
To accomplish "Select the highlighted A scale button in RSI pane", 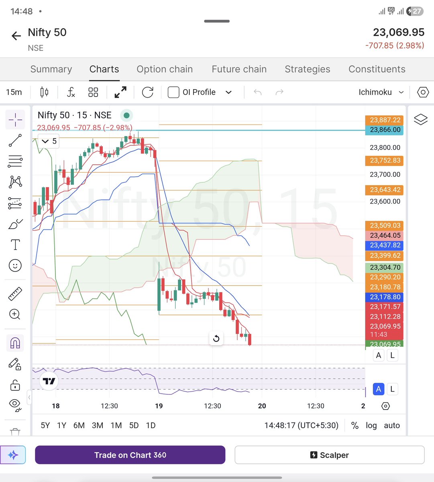I will click(x=379, y=389).
